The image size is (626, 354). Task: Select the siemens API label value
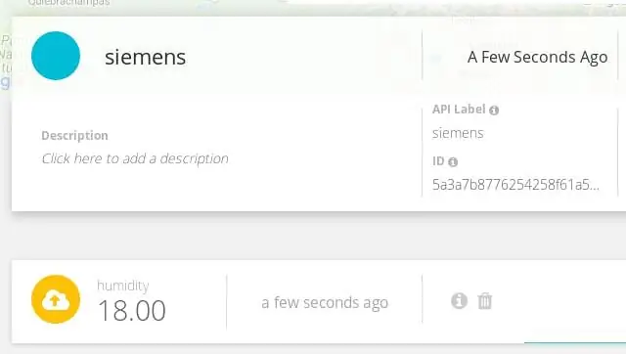click(458, 133)
